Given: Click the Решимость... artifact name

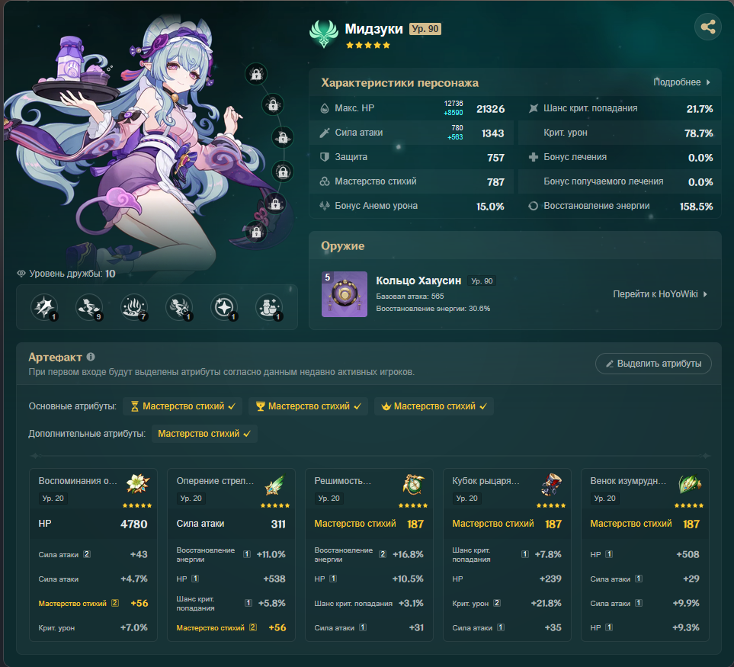Looking at the screenshot, I should [x=343, y=481].
